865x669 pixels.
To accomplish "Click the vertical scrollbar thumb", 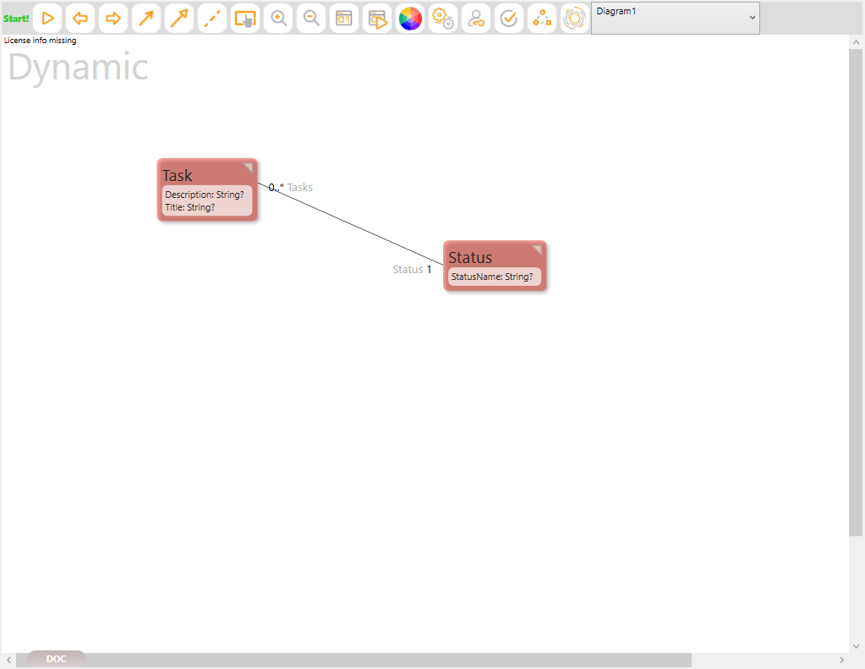I will pos(856,292).
